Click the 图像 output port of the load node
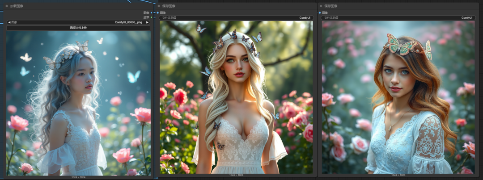483x180 pixels. point(151,13)
